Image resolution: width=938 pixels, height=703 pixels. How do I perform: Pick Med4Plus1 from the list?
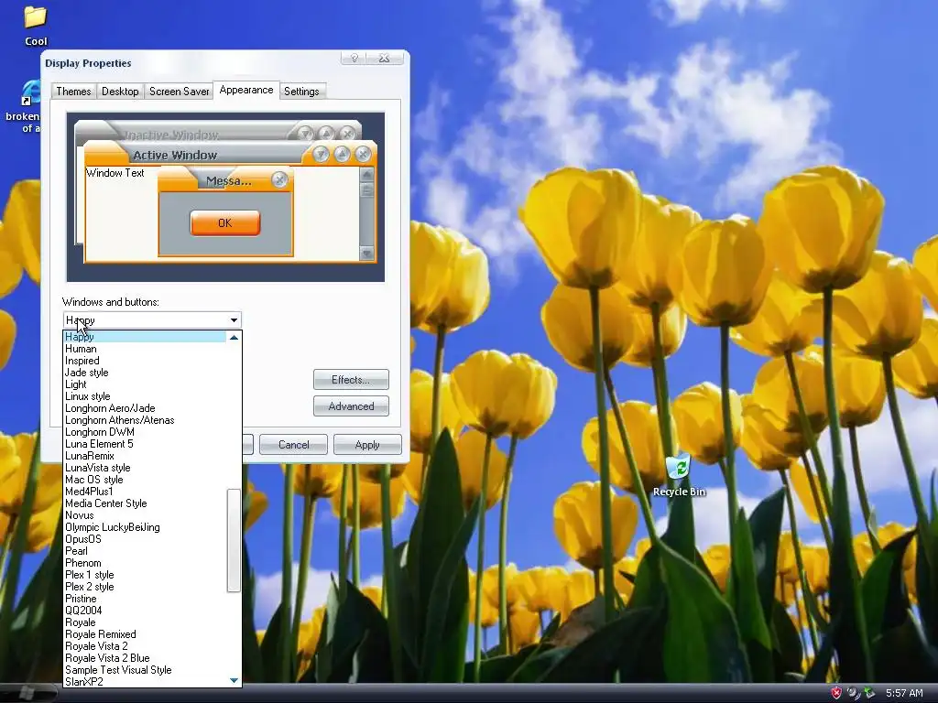point(145,492)
